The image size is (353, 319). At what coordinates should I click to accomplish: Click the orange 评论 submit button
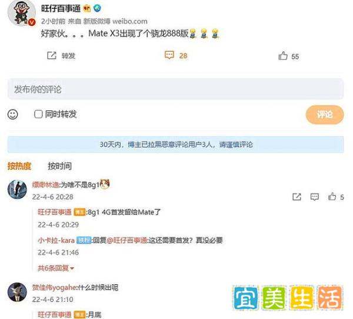[x=325, y=115]
